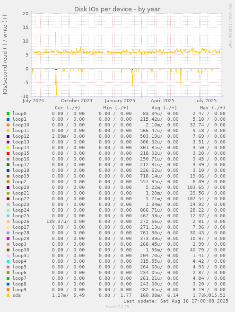Click the sda yellow color swatch
Image resolution: width=235 pixels, height=312 pixels.
8,295
